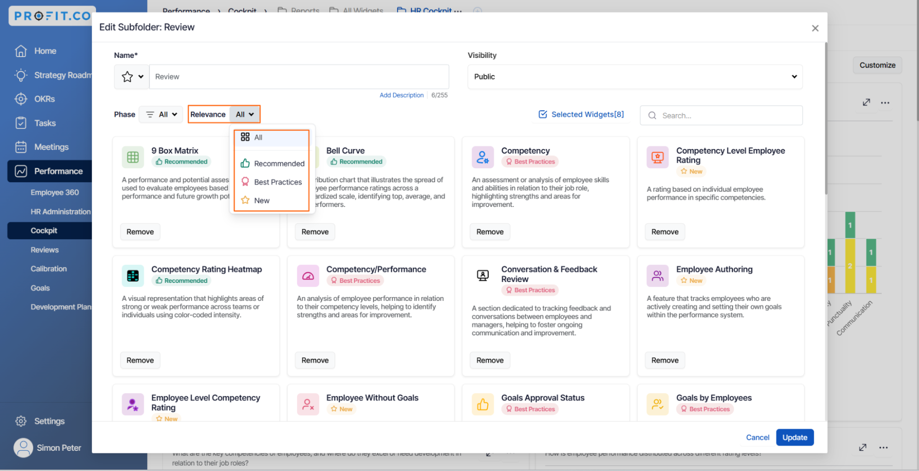Toggle the Selected Widgets[8] checkbox
The width and height of the screenshot is (919, 471).
[543, 115]
